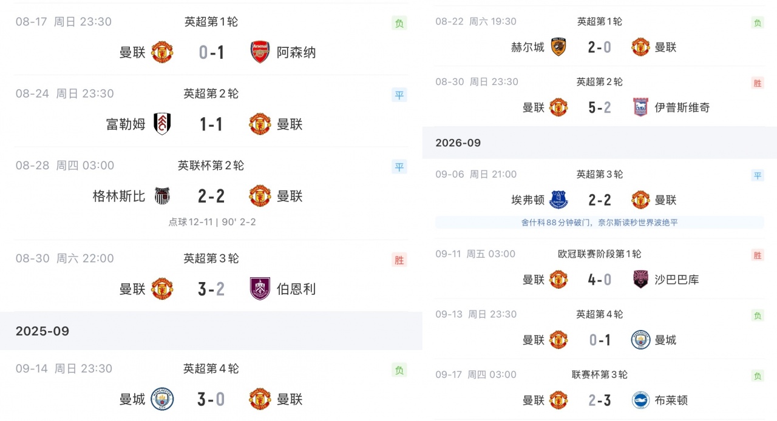The height and width of the screenshot is (421, 777).
Task: Open the 5-2 score against Ipswich
Action: click(x=600, y=107)
